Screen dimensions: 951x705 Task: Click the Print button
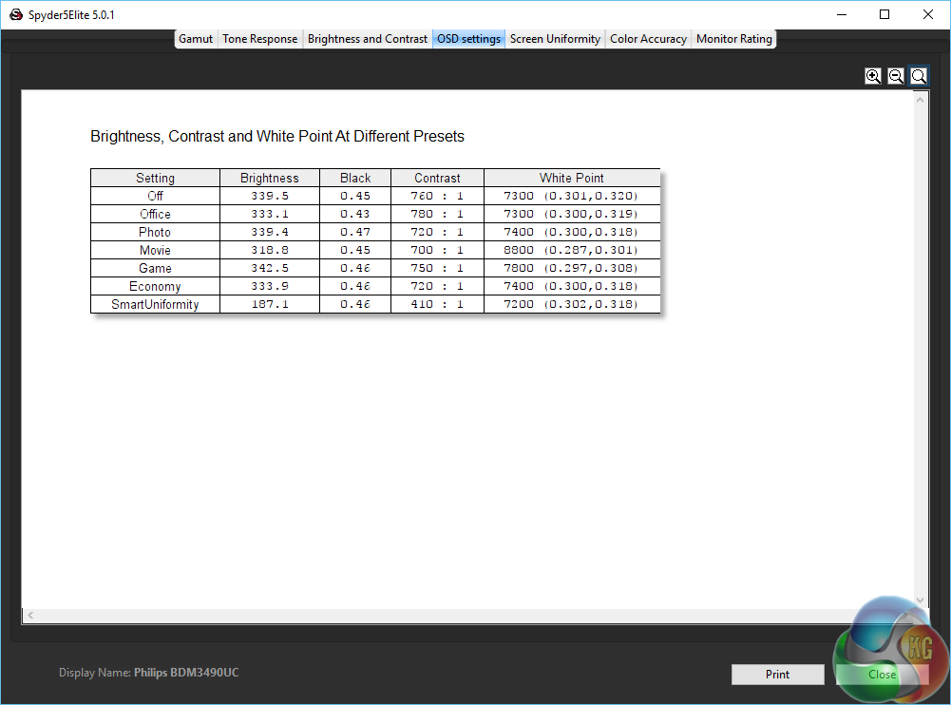pos(777,674)
